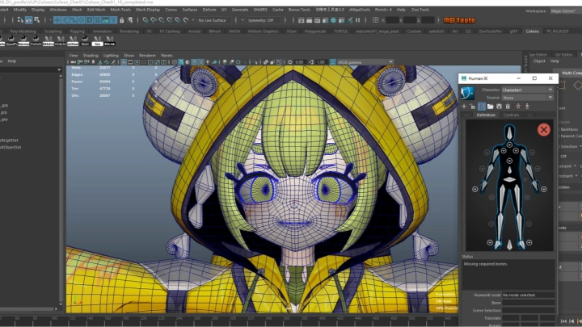Image resolution: width=582 pixels, height=327 pixels.
Task: Click the X coordinate input field
Action: pos(392,20)
